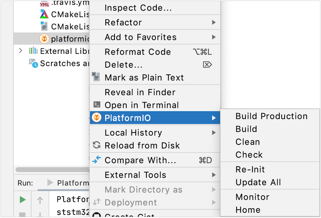Click the platformio.ini file icon in tree

click(x=44, y=39)
